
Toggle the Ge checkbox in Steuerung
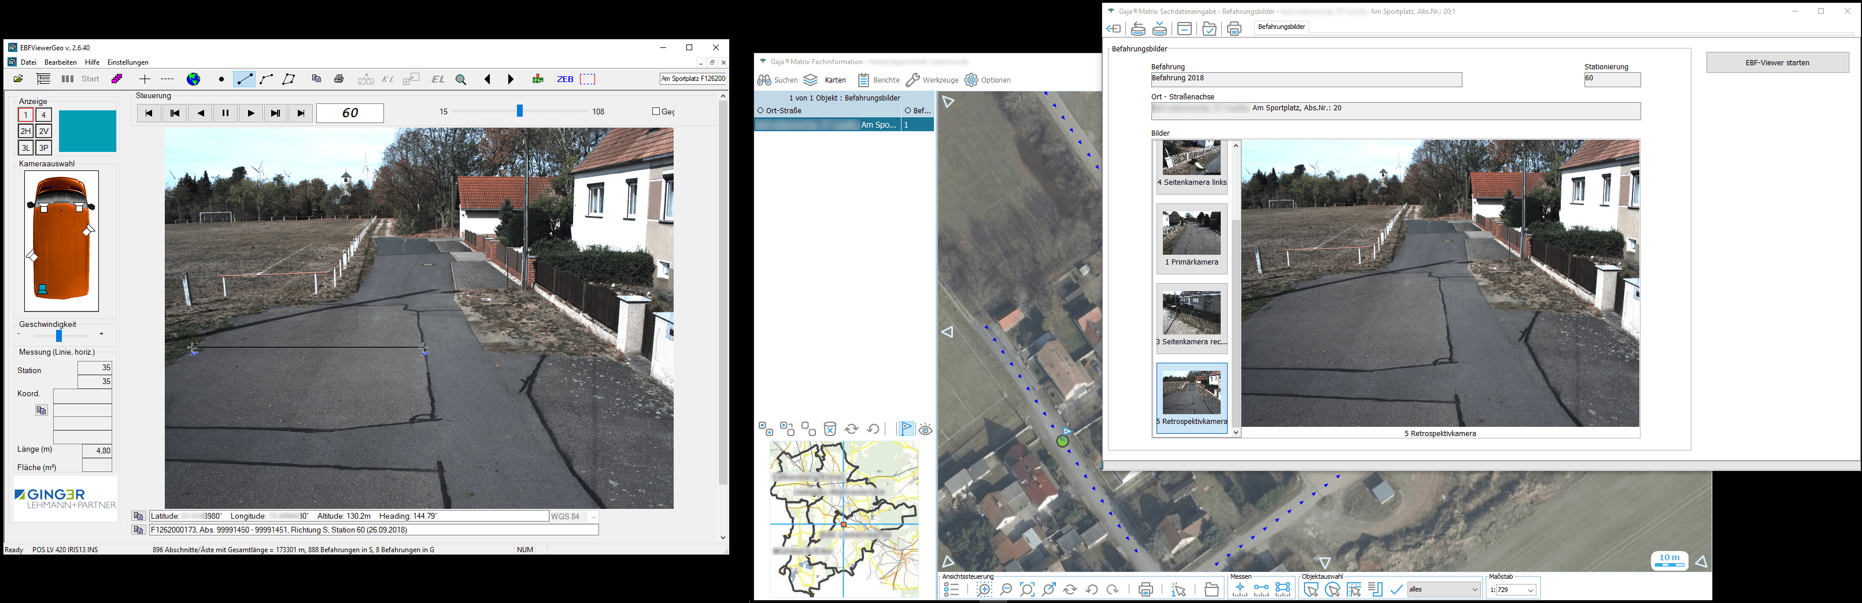click(656, 111)
